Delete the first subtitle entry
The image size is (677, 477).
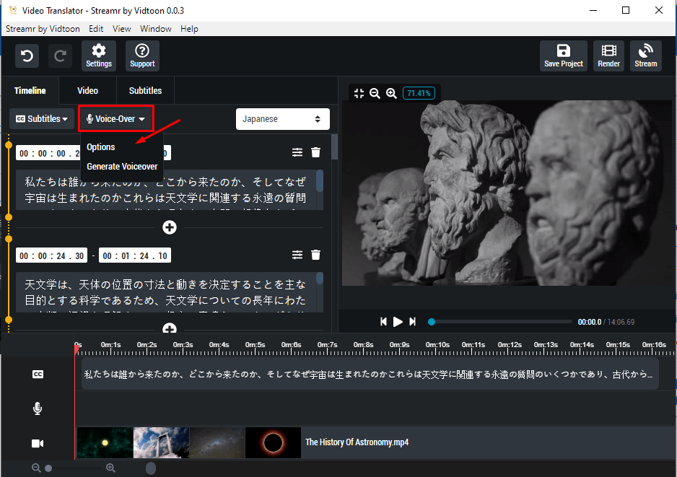click(x=315, y=152)
